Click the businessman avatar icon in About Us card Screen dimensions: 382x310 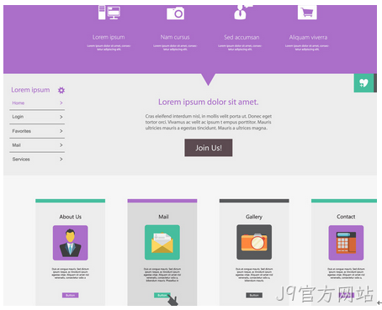point(71,243)
